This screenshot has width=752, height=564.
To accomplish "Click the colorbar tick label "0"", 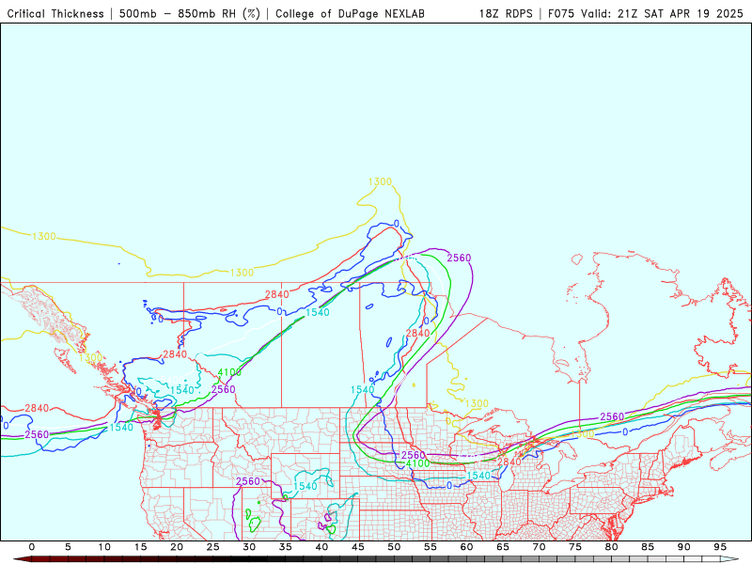I will click(32, 547).
